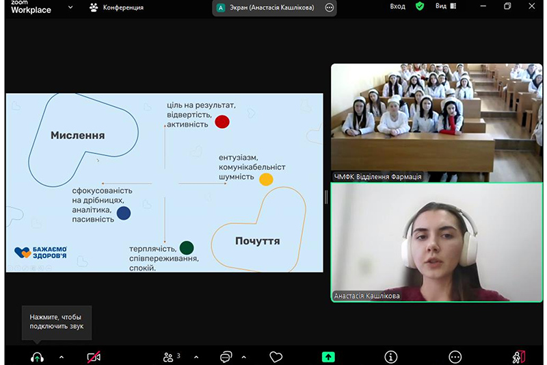Click the green encryption shield icon
The height and width of the screenshot is (365, 547).
coord(420,7)
